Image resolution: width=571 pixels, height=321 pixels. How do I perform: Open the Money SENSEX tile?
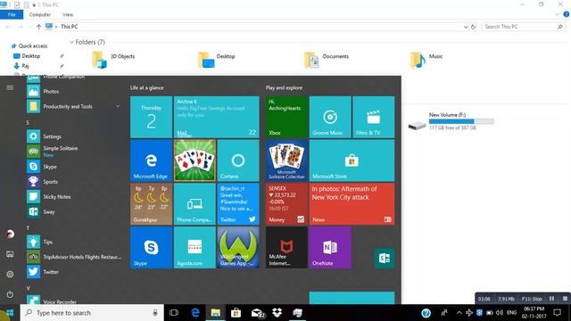[x=286, y=204]
